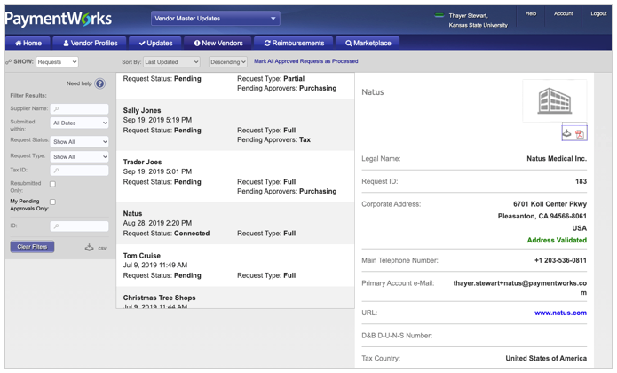The height and width of the screenshot is (373, 617).
Task: Change the Descending sort order dropdown
Action: click(228, 62)
